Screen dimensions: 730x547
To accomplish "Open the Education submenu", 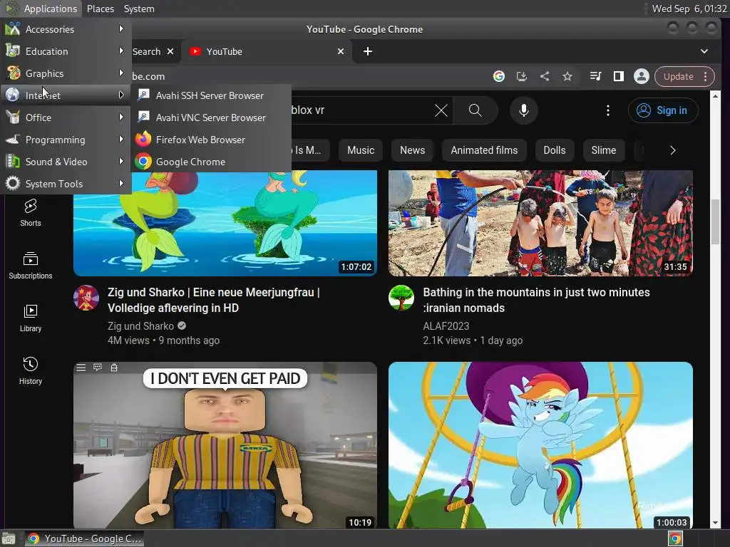I will pyautogui.click(x=66, y=51).
